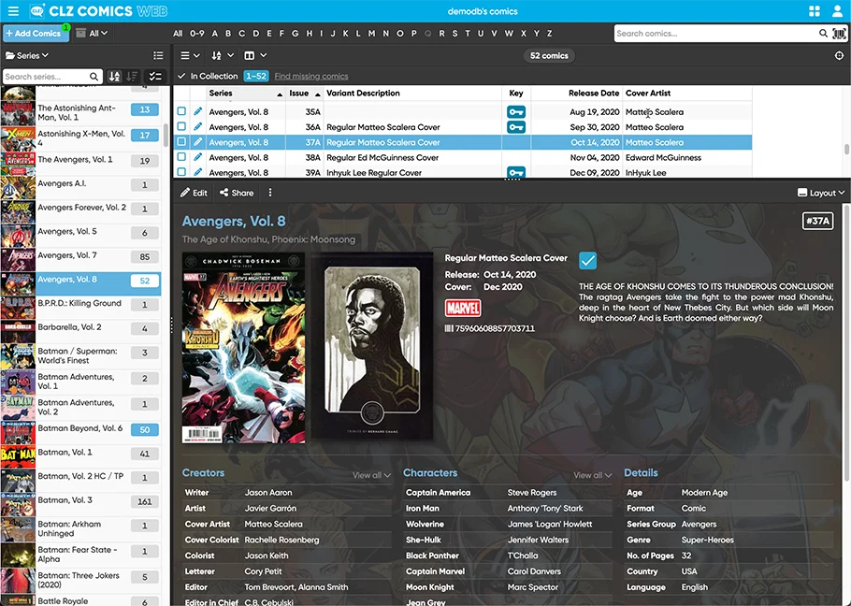This screenshot has width=851, height=606.
Task: Click the Edit button
Action: (x=194, y=193)
